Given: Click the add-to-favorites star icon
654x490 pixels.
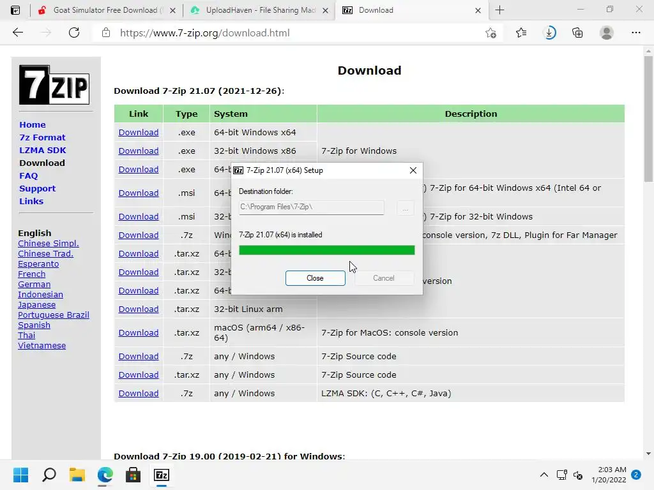Looking at the screenshot, I should [490, 33].
